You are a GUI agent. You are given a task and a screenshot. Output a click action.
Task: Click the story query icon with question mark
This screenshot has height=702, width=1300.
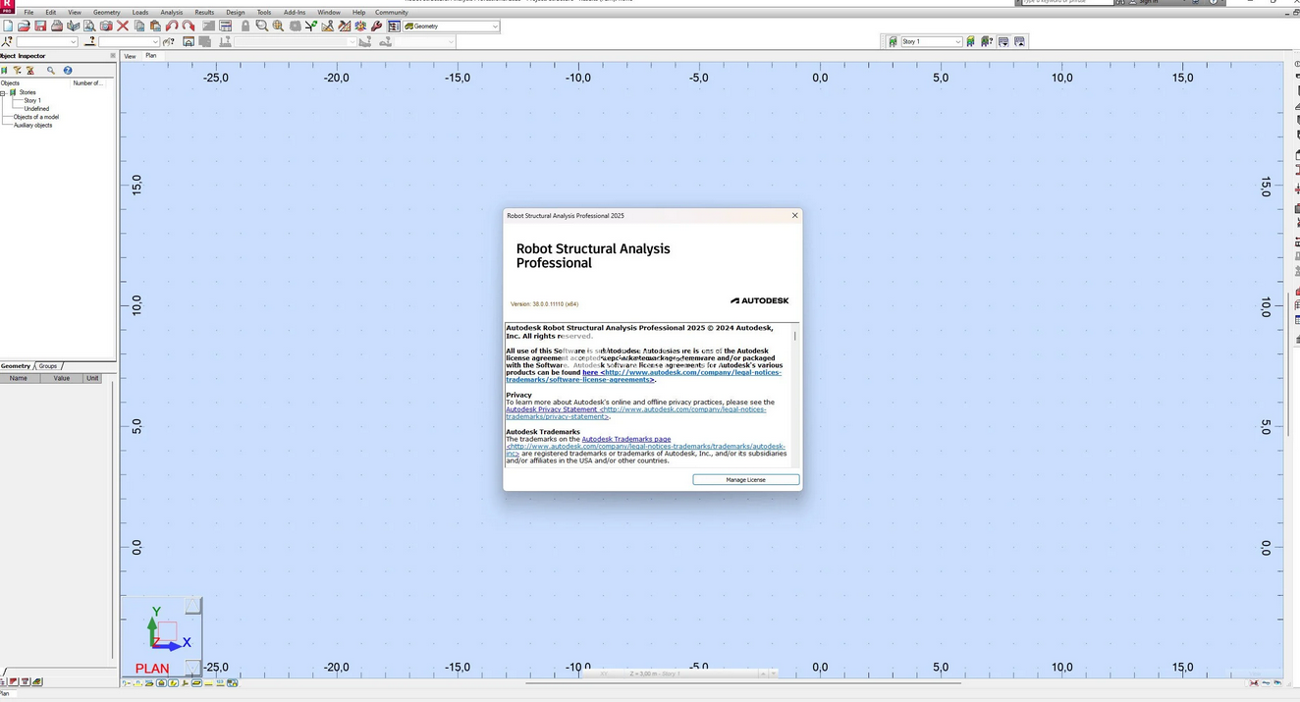coord(988,42)
